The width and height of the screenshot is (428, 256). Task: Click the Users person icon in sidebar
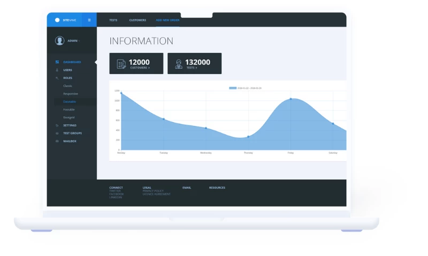pos(57,70)
